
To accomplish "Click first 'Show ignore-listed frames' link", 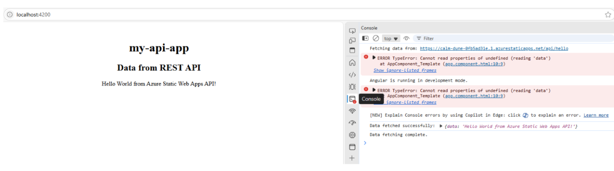I will click(x=405, y=70).
